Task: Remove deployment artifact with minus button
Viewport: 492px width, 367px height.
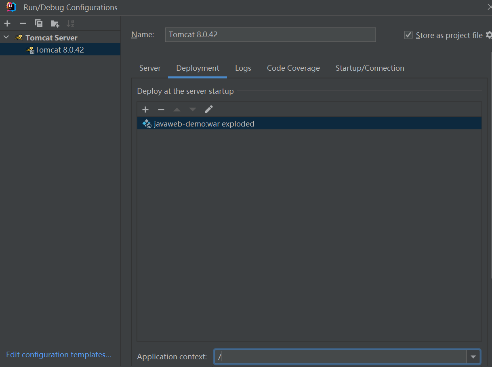Action: click(161, 110)
